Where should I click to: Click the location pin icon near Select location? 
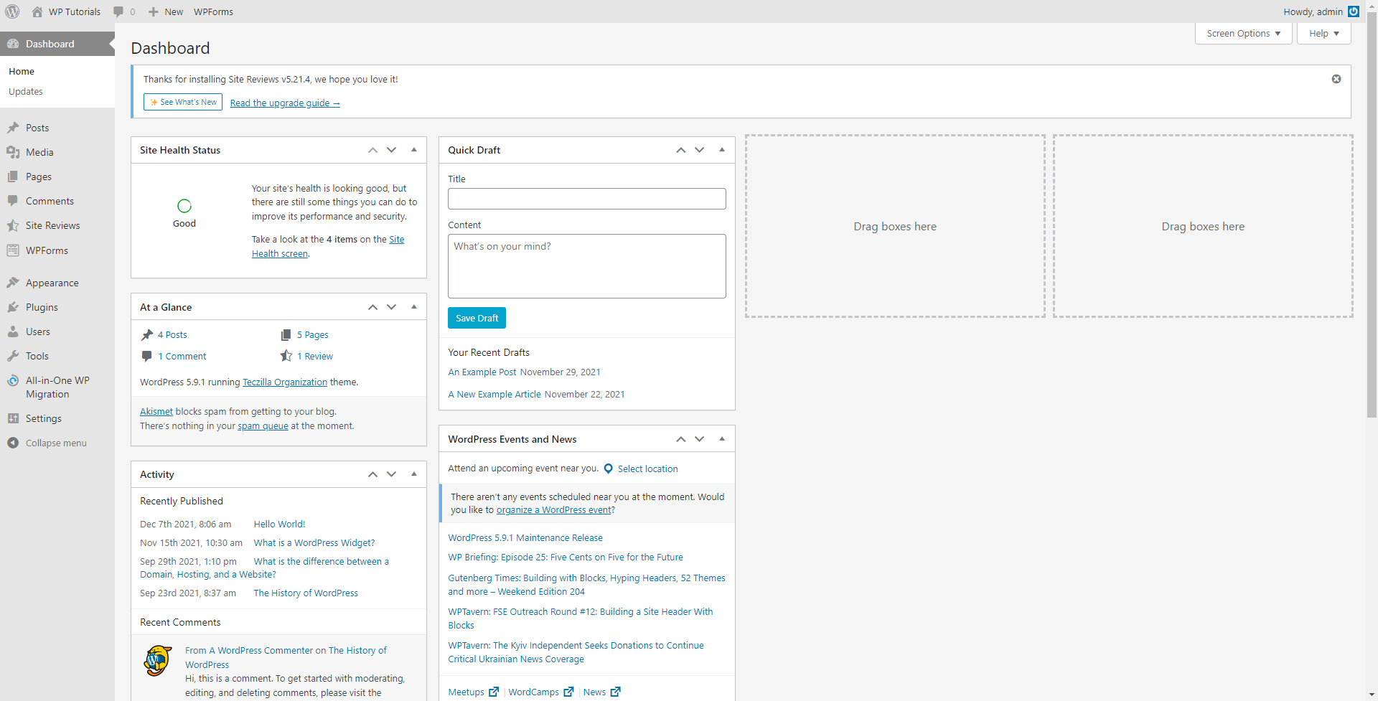pyautogui.click(x=609, y=469)
